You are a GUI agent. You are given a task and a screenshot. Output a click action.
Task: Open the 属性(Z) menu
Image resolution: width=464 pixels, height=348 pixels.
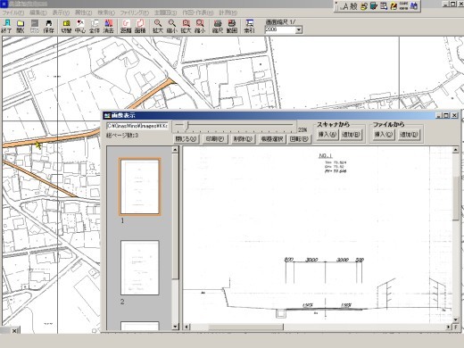pyautogui.click(x=84, y=12)
